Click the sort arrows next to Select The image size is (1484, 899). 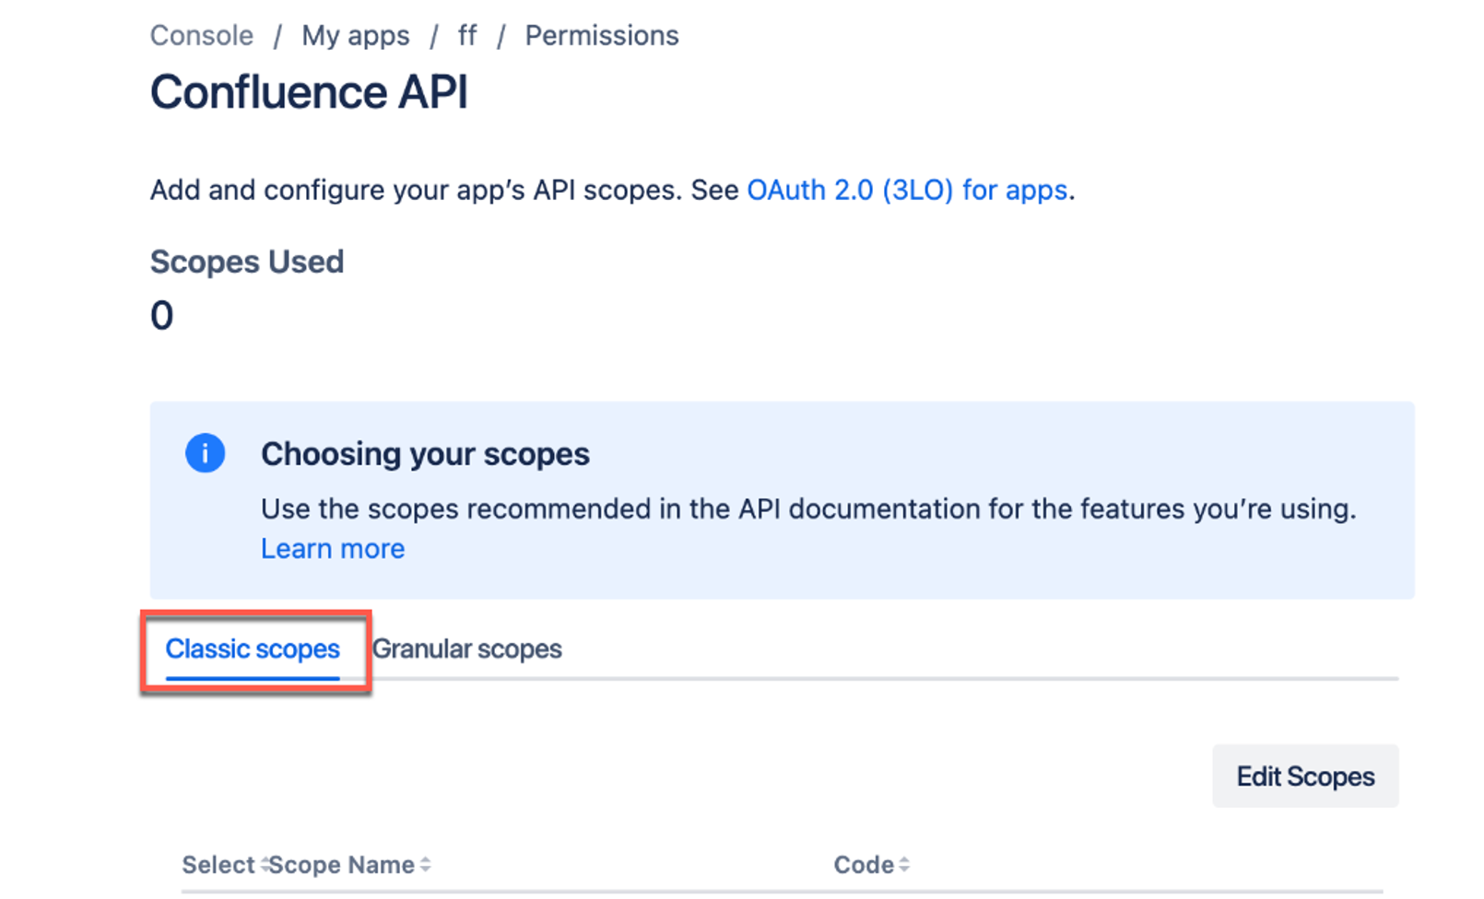265,865
